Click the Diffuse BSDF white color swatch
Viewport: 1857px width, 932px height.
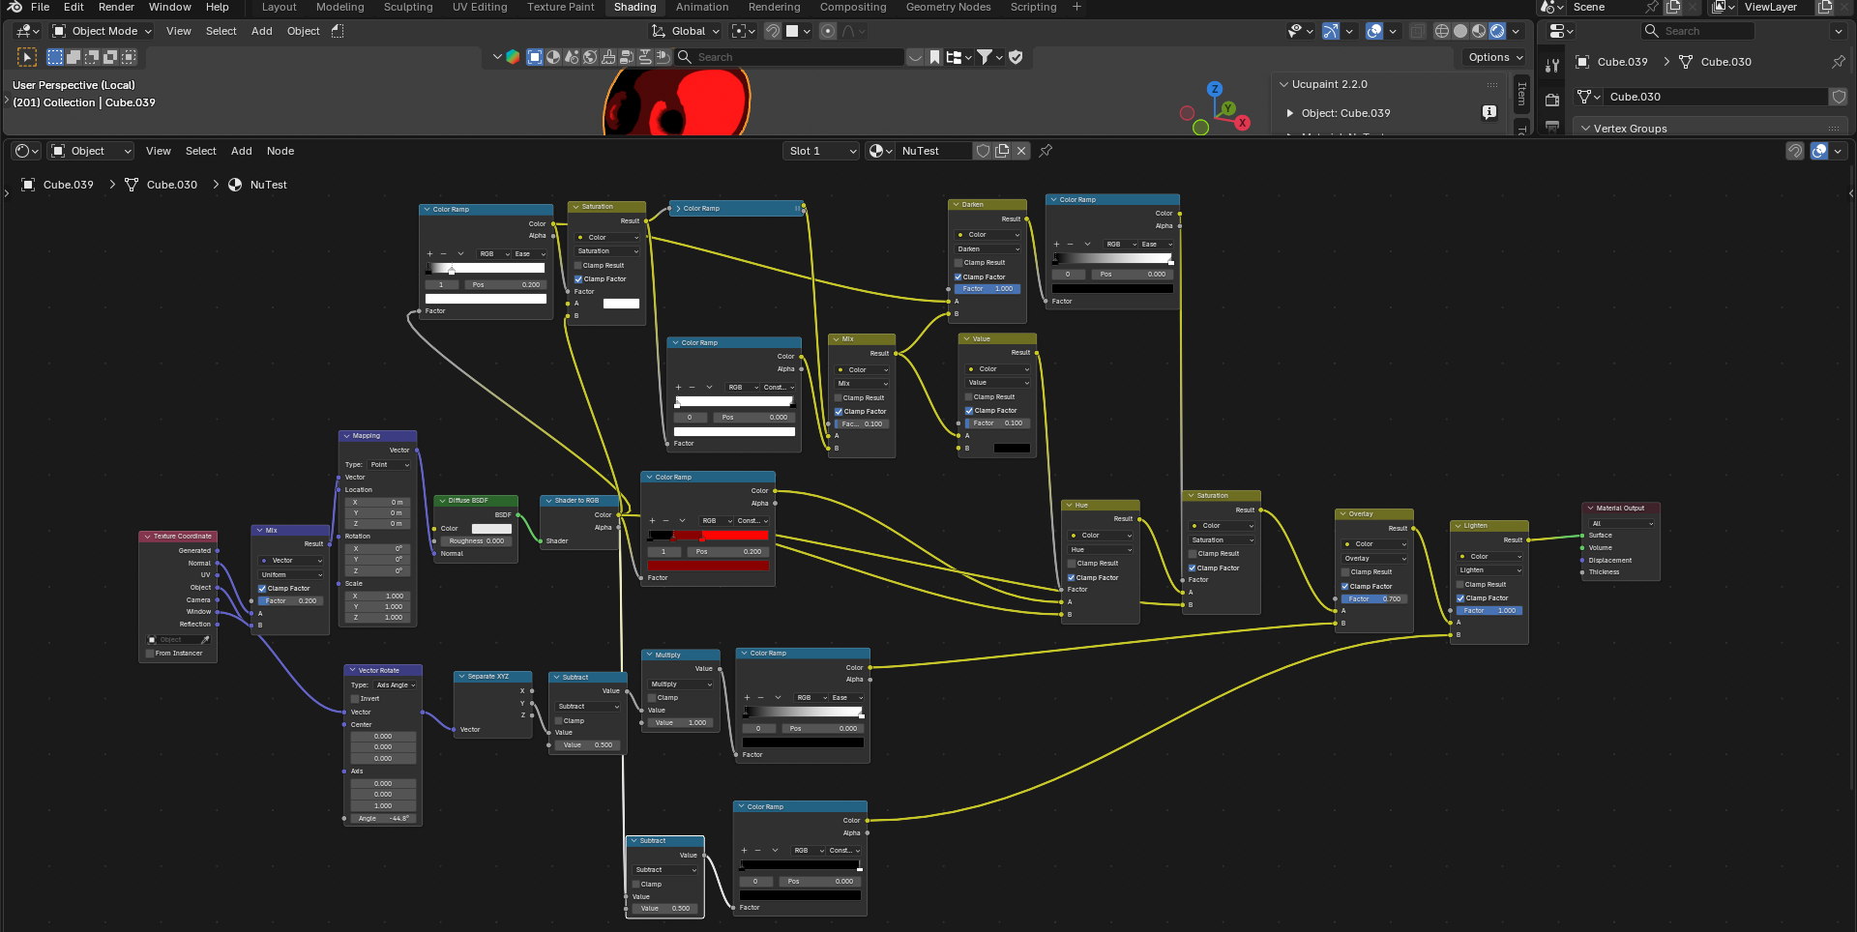491,529
